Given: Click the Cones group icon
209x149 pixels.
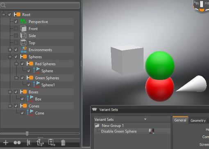Looking at the screenshot, I should (x=23, y=106).
